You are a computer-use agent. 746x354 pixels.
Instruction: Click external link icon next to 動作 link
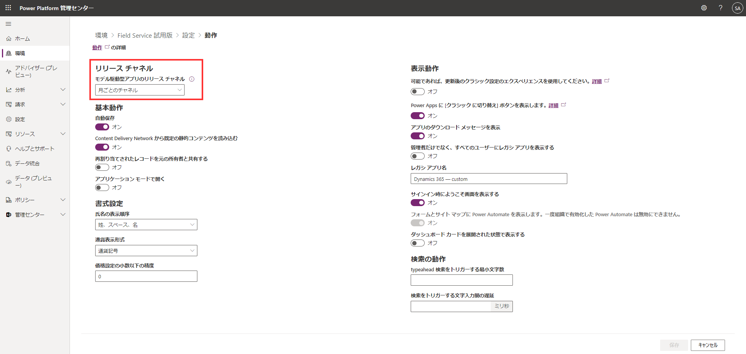coord(107,47)
